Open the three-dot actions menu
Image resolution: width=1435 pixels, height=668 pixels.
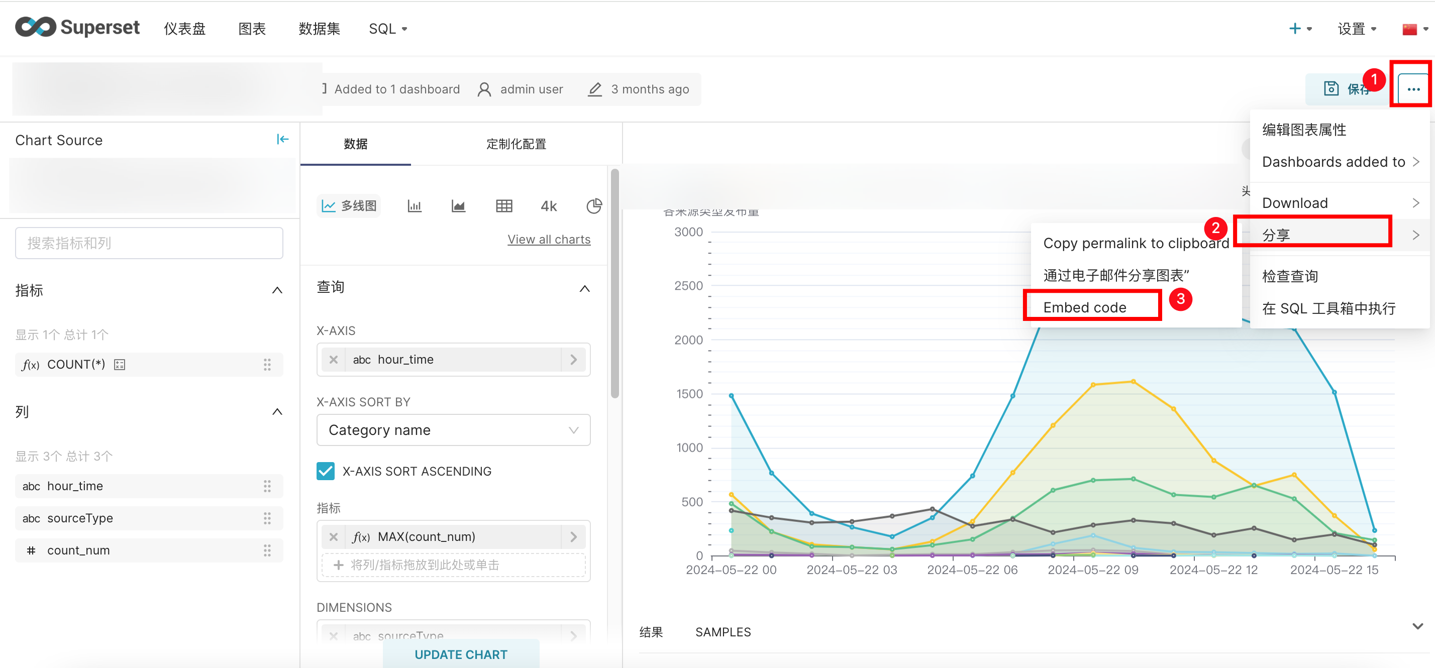1413,89
